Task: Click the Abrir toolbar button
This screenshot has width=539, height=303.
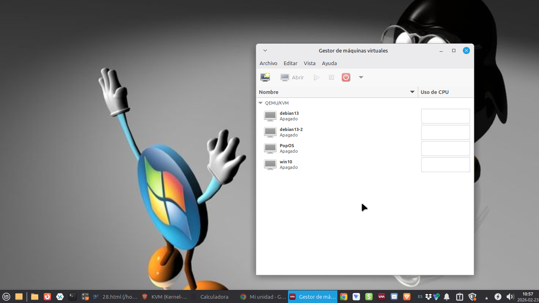Action: [x=292, y=77]
